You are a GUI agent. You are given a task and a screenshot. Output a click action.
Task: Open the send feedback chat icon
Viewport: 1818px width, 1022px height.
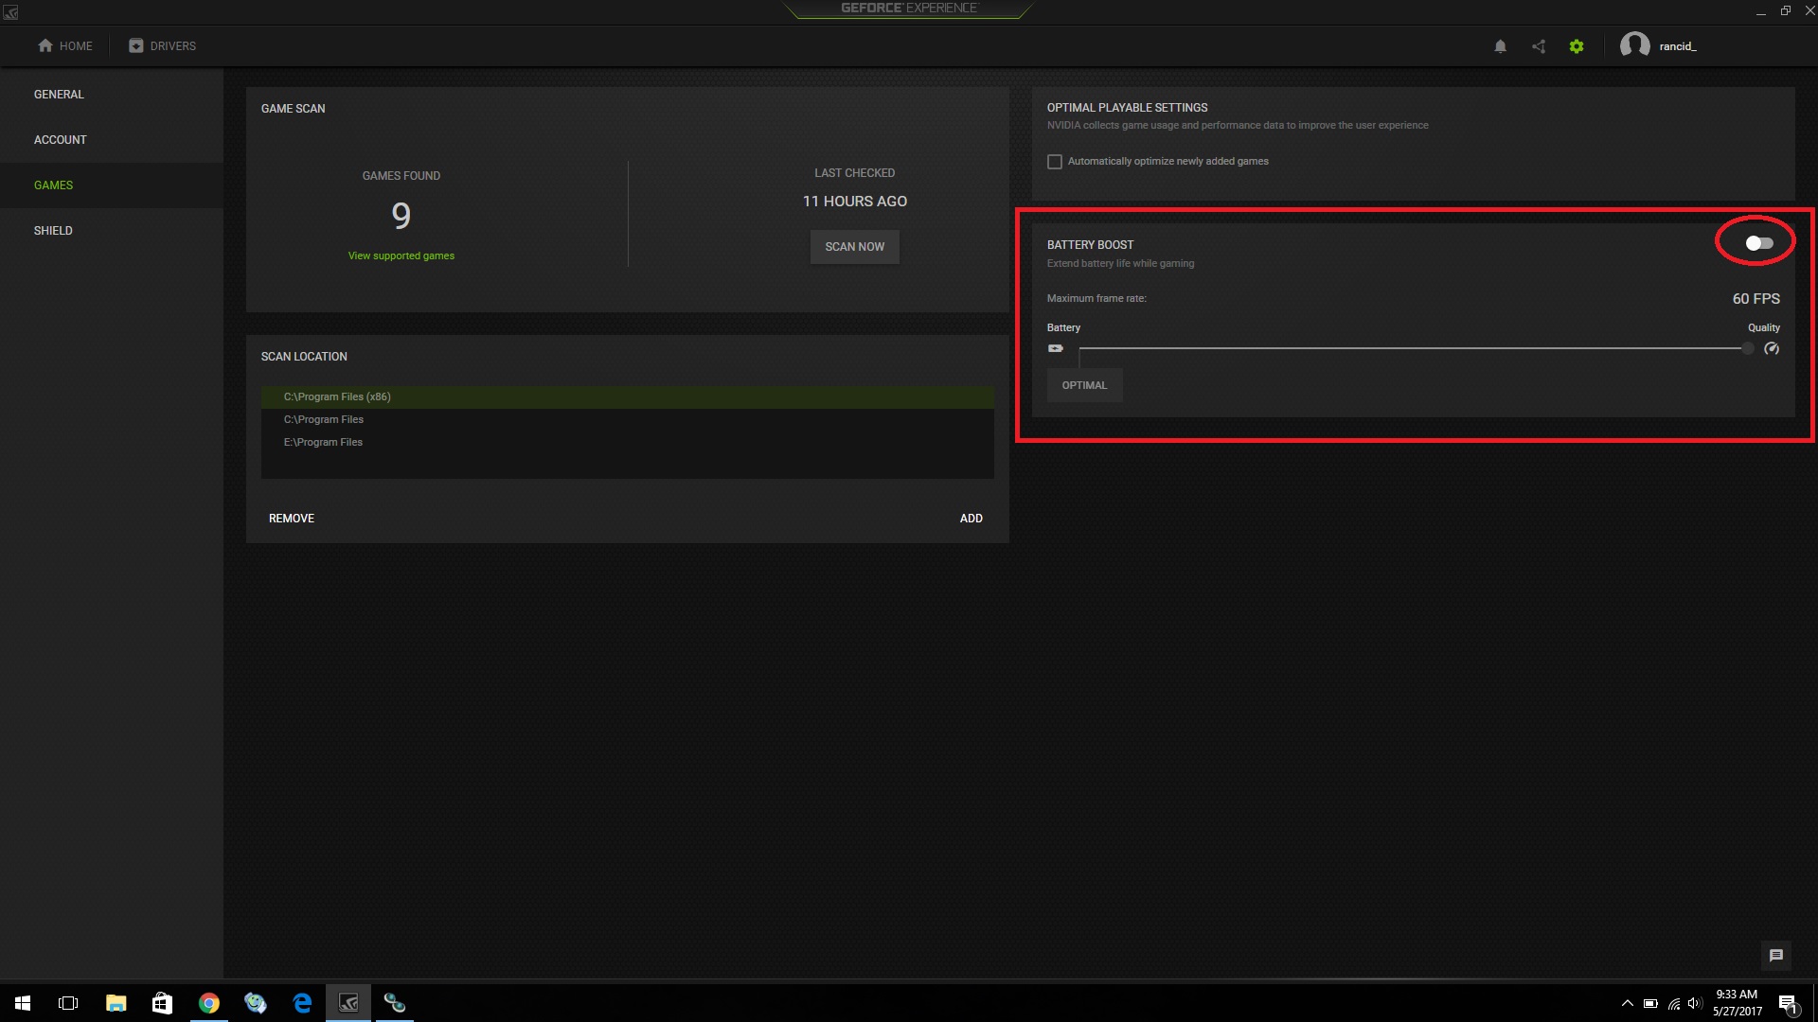click(x=1775, y=956)
